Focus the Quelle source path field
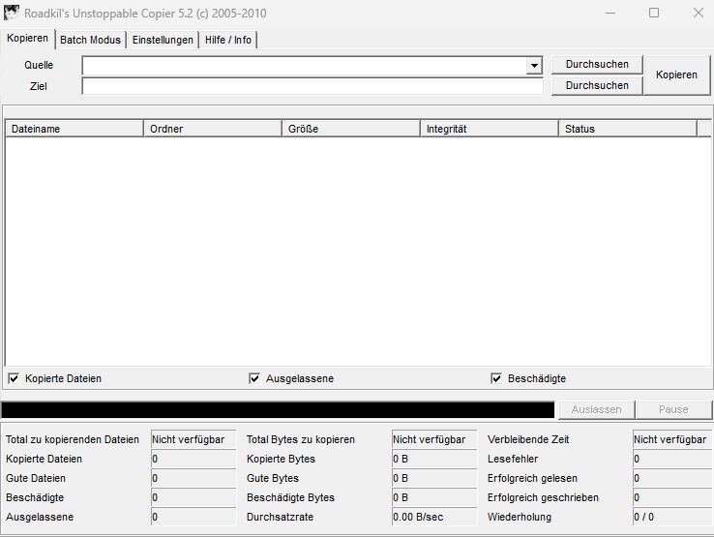The width and height of the screenshot is (714, 537). (304, 66)
